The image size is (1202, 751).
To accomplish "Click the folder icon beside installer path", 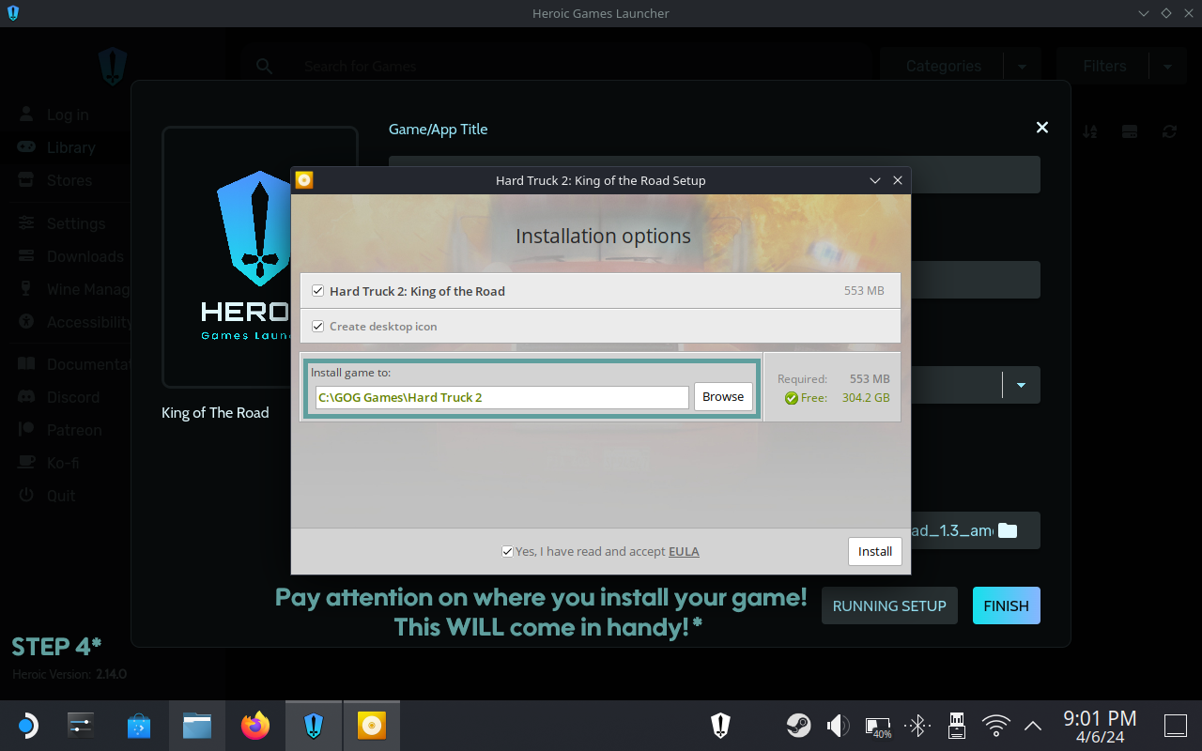I will (x=1008, y=530).
